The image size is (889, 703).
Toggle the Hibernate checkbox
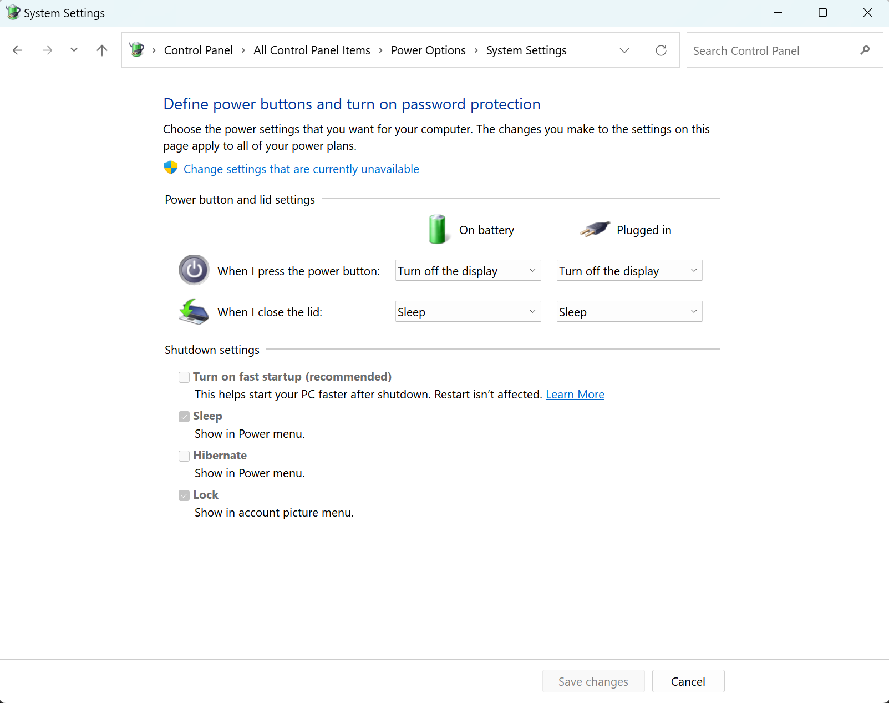pyautogui.click(x=184, y=456)
